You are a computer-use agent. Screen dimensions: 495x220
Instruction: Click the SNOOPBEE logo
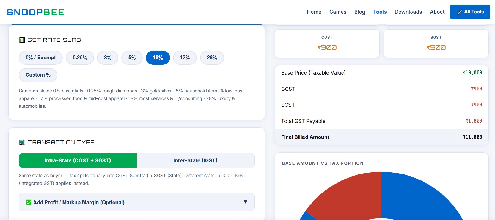point(35,12)
